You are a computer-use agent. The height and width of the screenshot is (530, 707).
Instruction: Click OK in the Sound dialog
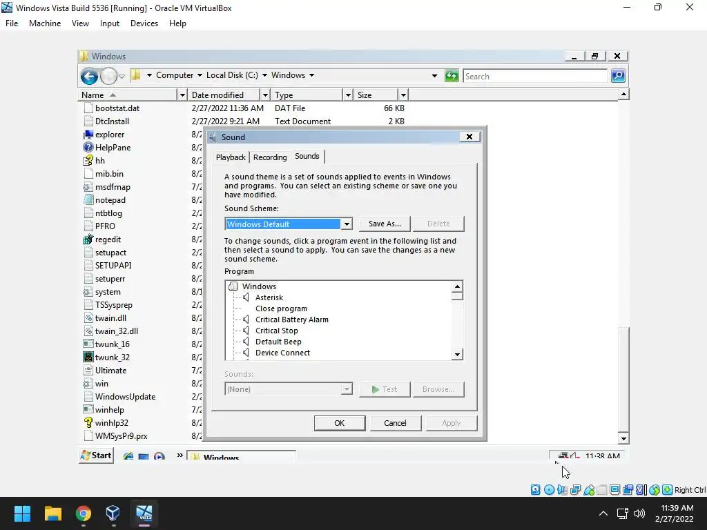(x=340, y=423)
